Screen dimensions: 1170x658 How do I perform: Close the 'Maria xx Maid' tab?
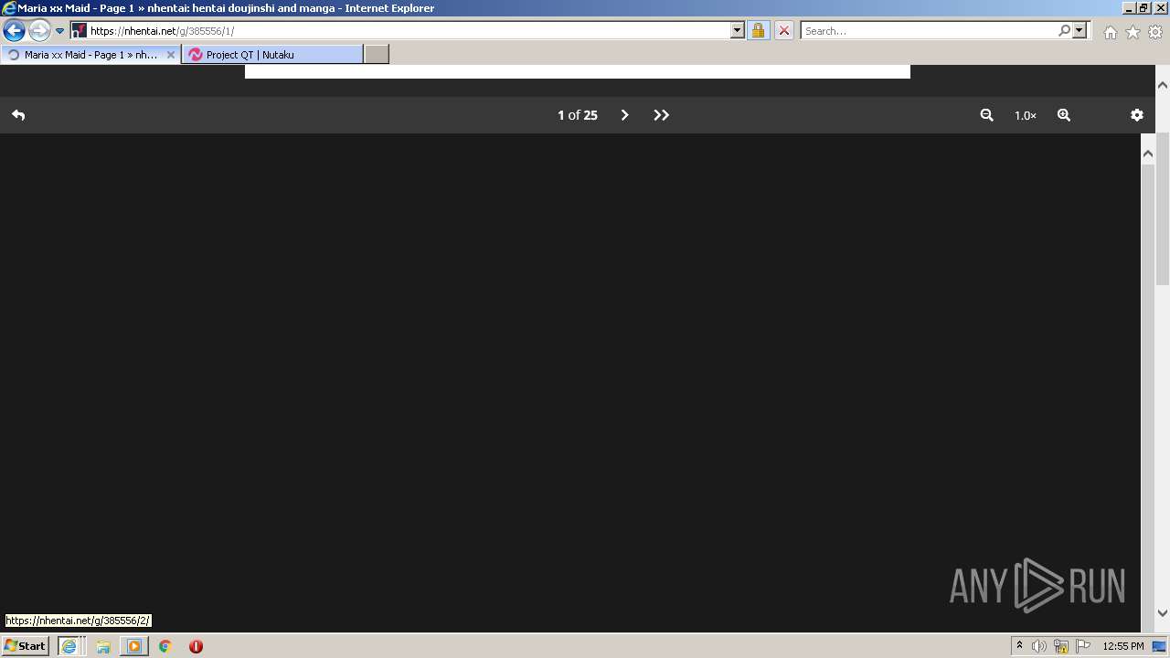point(170,55)
